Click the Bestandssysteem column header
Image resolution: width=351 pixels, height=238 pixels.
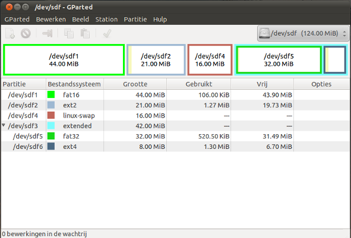point(75,84)
